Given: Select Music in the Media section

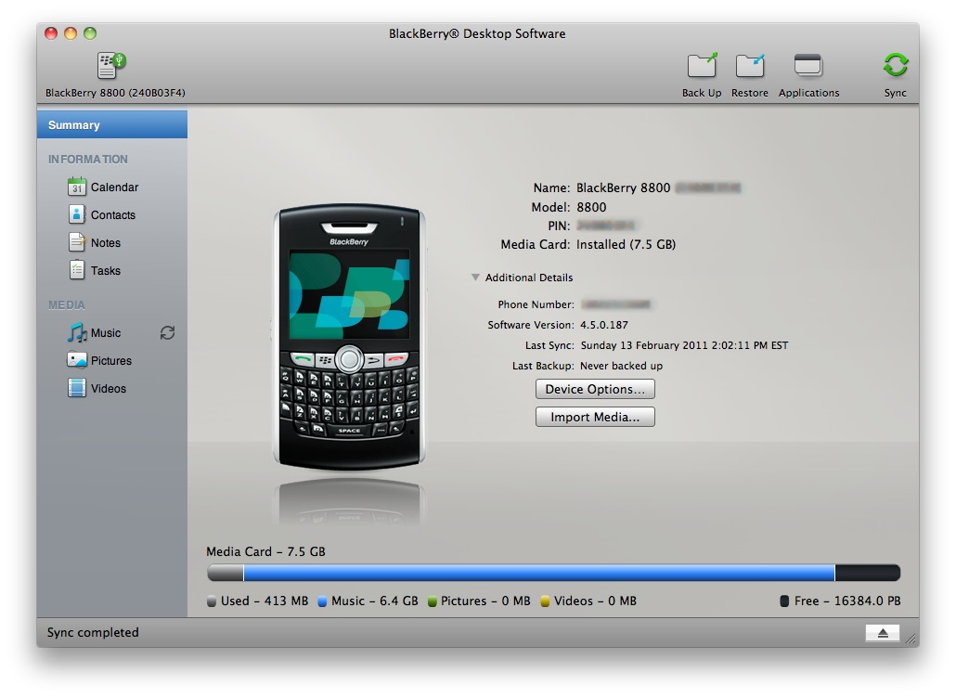Looking at the screenshot, I should 95,333.
